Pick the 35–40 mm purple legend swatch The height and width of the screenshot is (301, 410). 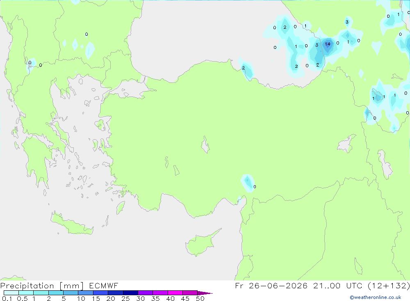coord(160,293)
